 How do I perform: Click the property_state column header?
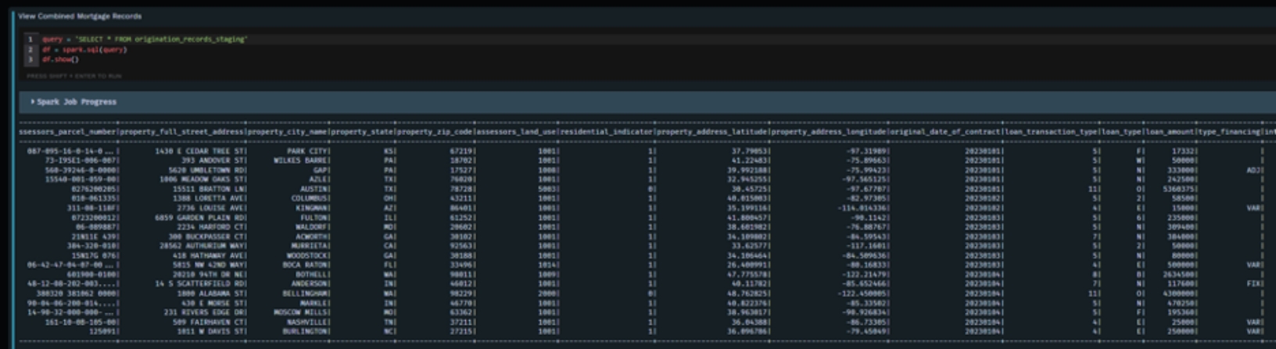coord(363,132)
